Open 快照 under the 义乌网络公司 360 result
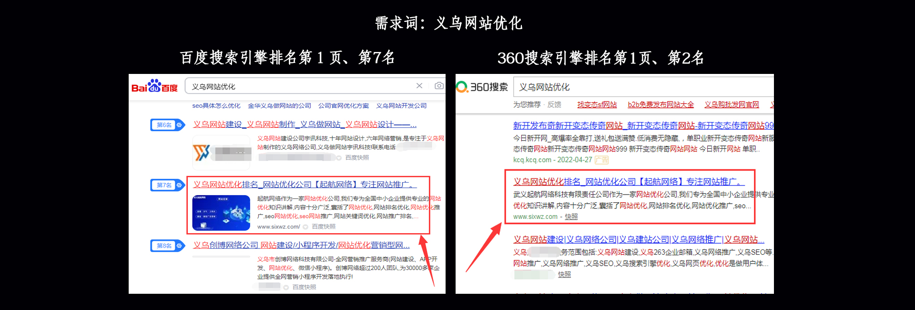 564,275
